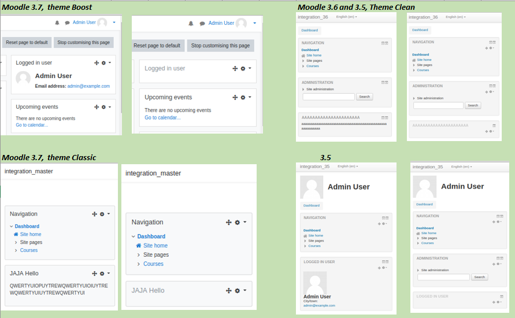Click Search button in integration_35 Administration block
515x318 pixels.
[480, 277]
